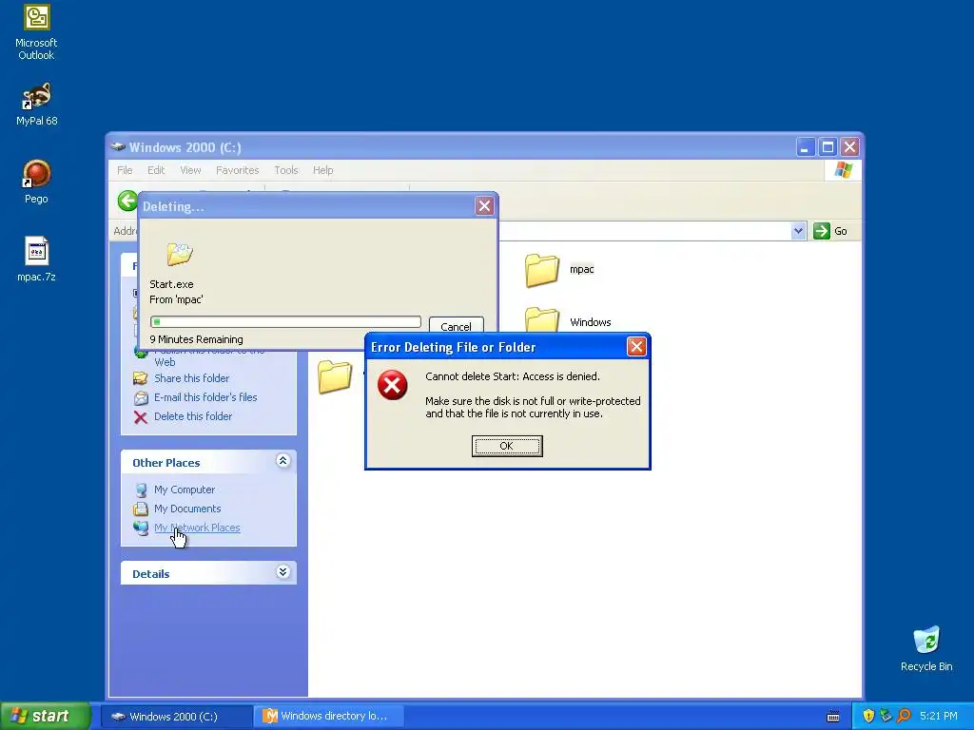The height and width of the screenshot is (730, 974).
Task: Click the magnifier icon in system tray
Action: click(904, 717)
